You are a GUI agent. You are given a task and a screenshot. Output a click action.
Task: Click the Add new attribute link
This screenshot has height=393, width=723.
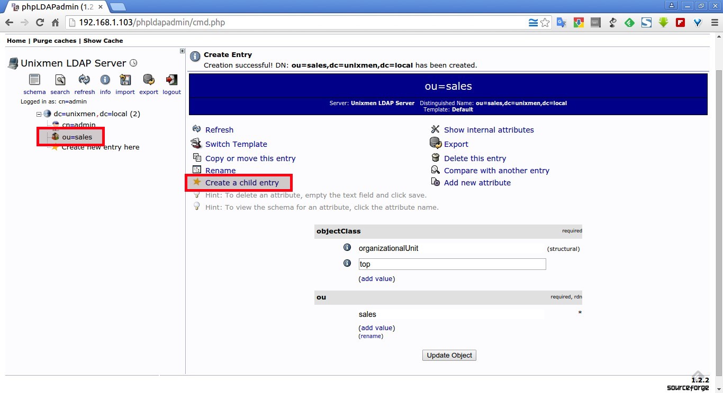click(x=477, y=183)
